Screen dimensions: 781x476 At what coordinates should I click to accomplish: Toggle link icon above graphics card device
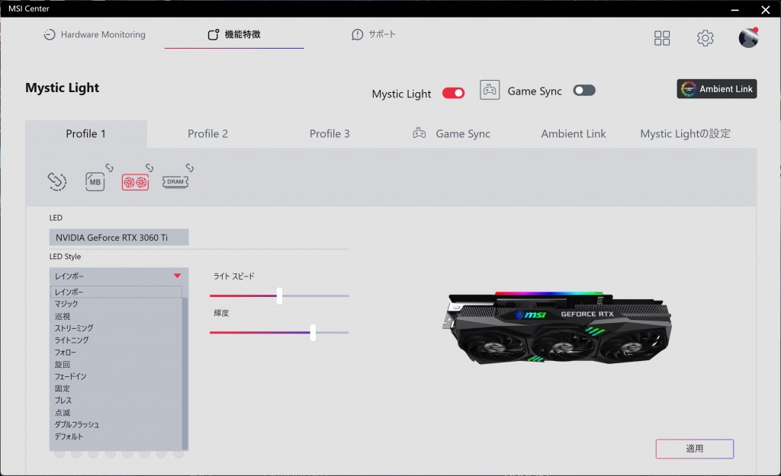coord(149,168)
